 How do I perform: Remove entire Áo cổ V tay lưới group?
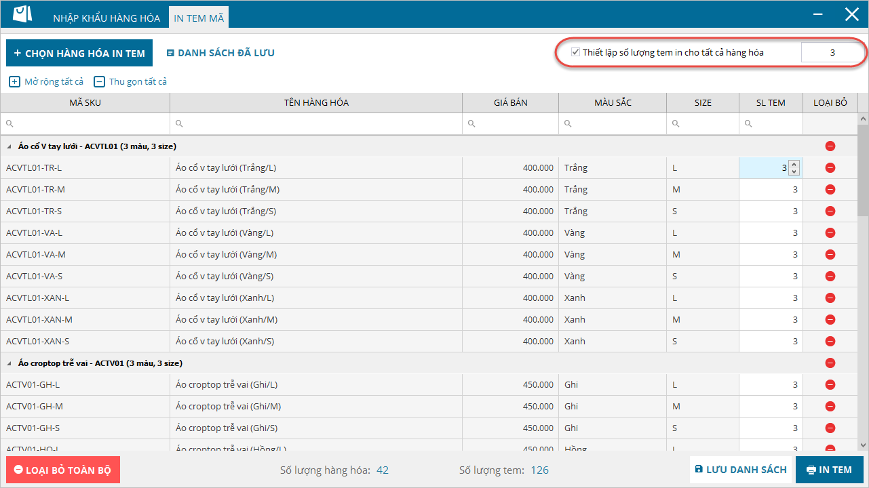[x=830, y=146]
